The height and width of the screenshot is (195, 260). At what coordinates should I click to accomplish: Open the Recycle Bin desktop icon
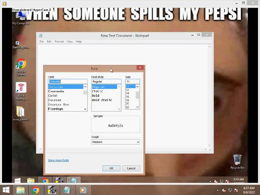[237, 162]
